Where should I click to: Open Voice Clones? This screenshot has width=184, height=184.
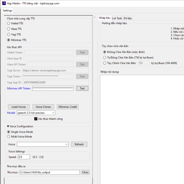43,107
